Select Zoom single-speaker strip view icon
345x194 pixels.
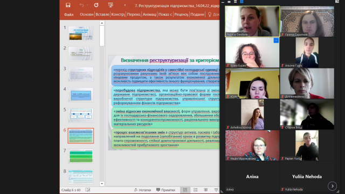[x=229, y=2]
